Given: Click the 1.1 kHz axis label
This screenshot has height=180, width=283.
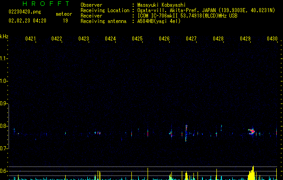Looking at the screenshot, I should point(4,58).
